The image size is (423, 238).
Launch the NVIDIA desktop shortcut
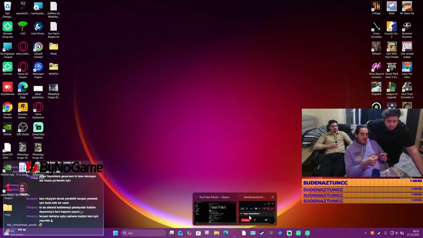(x=7, y=129)
